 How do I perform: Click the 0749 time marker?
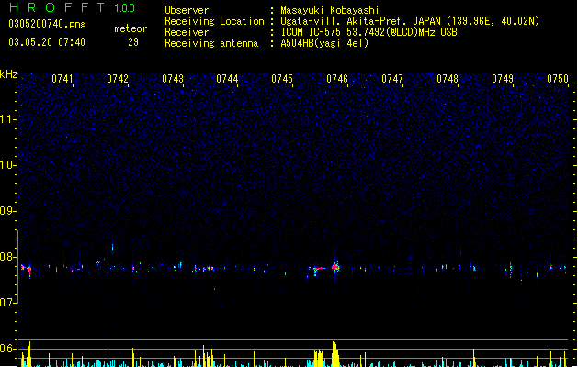point(503,79)
